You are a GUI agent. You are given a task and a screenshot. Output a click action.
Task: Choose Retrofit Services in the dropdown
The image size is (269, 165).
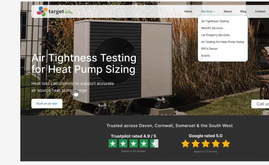[212, 28]
